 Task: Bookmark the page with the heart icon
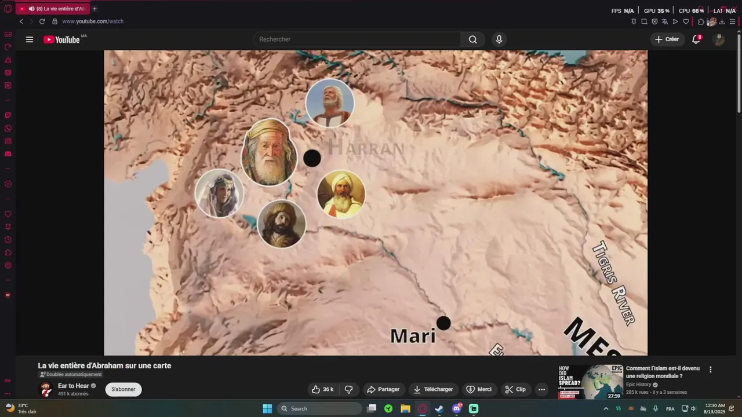tap(686, 21)
